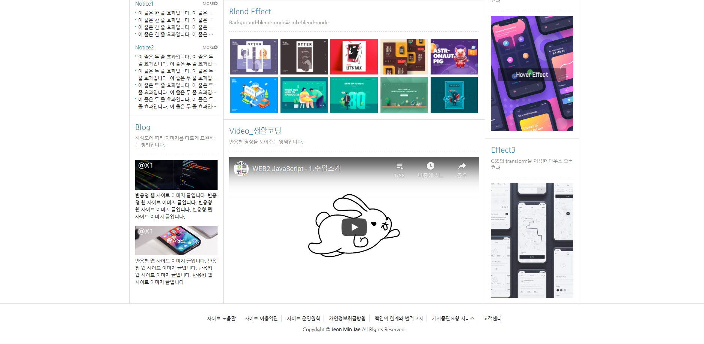Open 고객센터 footer link
Image resolution: width=704 pixels, height=344 pixels.
tap(492, 319)
